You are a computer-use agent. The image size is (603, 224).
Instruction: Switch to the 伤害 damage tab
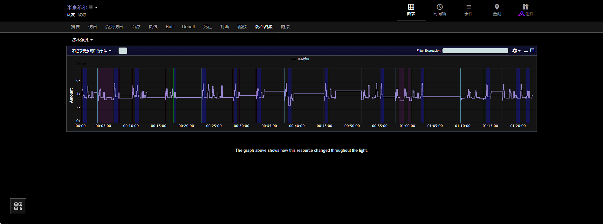click(93, 27)
